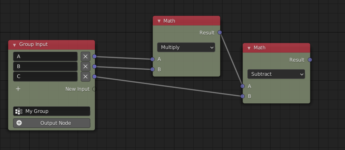The image size is (345, 150).
Task: Collapse the Group Input node
Action: pyautogui.click(x=15, y=45)
